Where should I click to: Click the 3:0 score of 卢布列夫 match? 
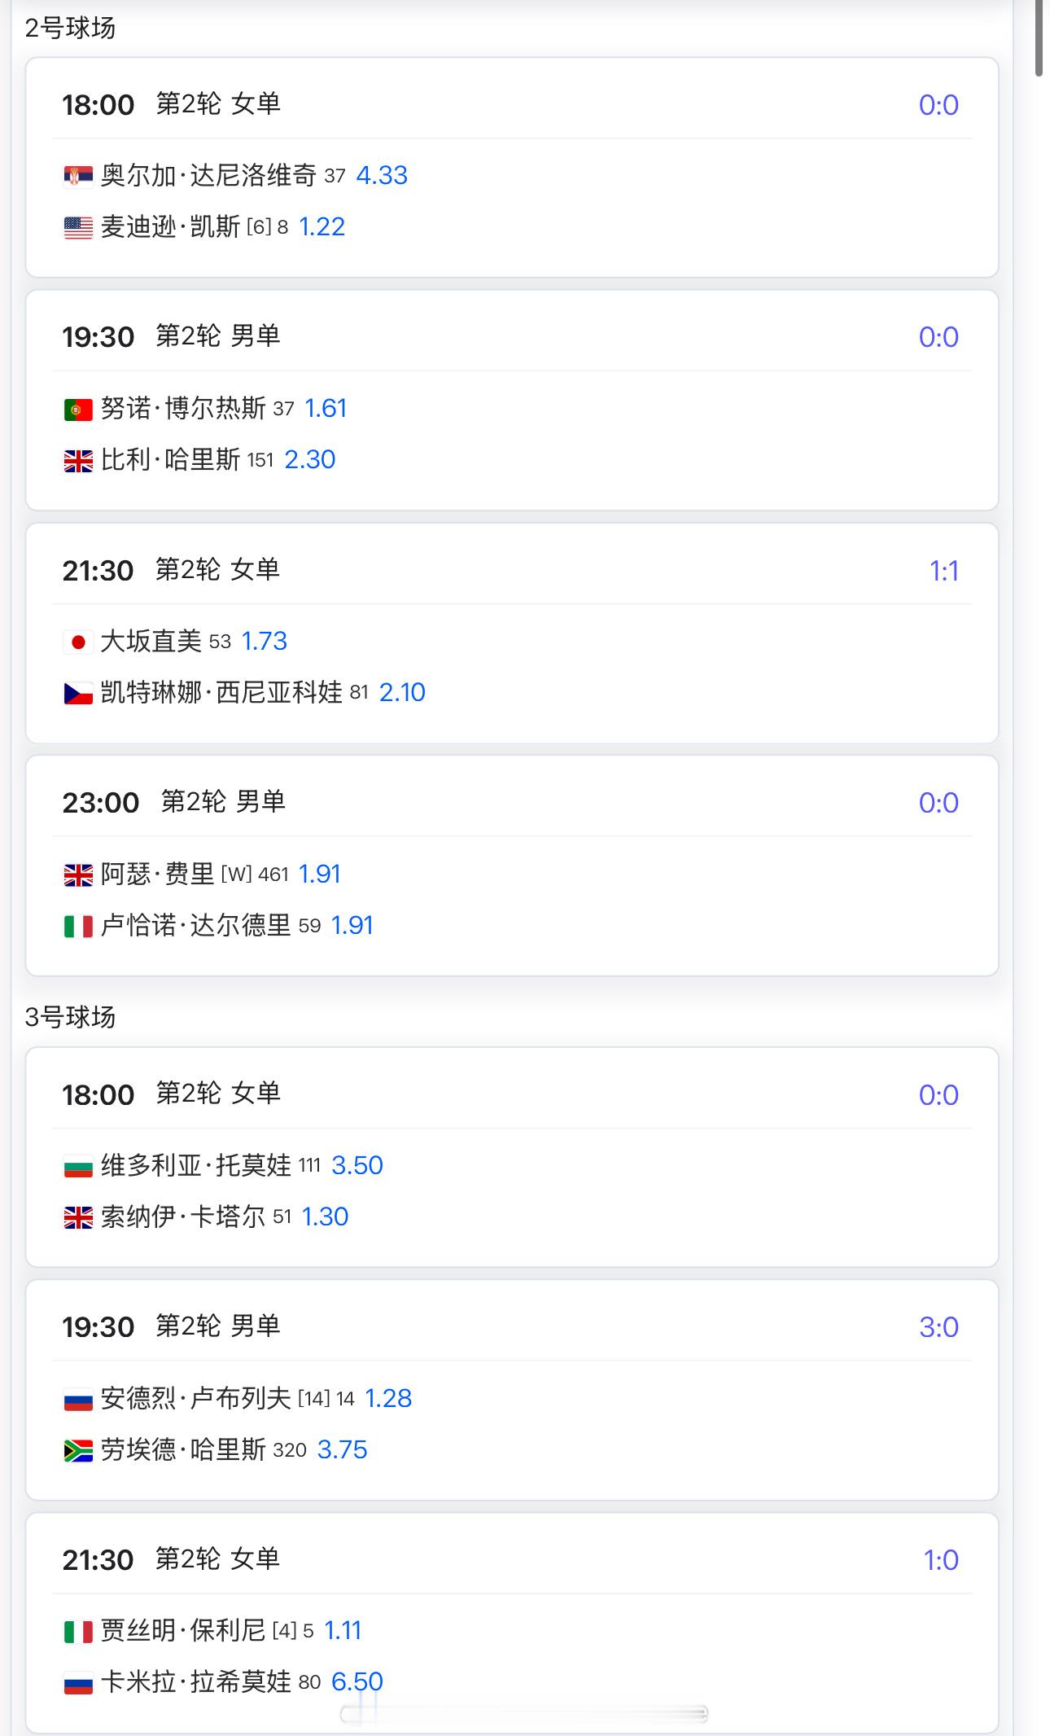(938, 1327)
